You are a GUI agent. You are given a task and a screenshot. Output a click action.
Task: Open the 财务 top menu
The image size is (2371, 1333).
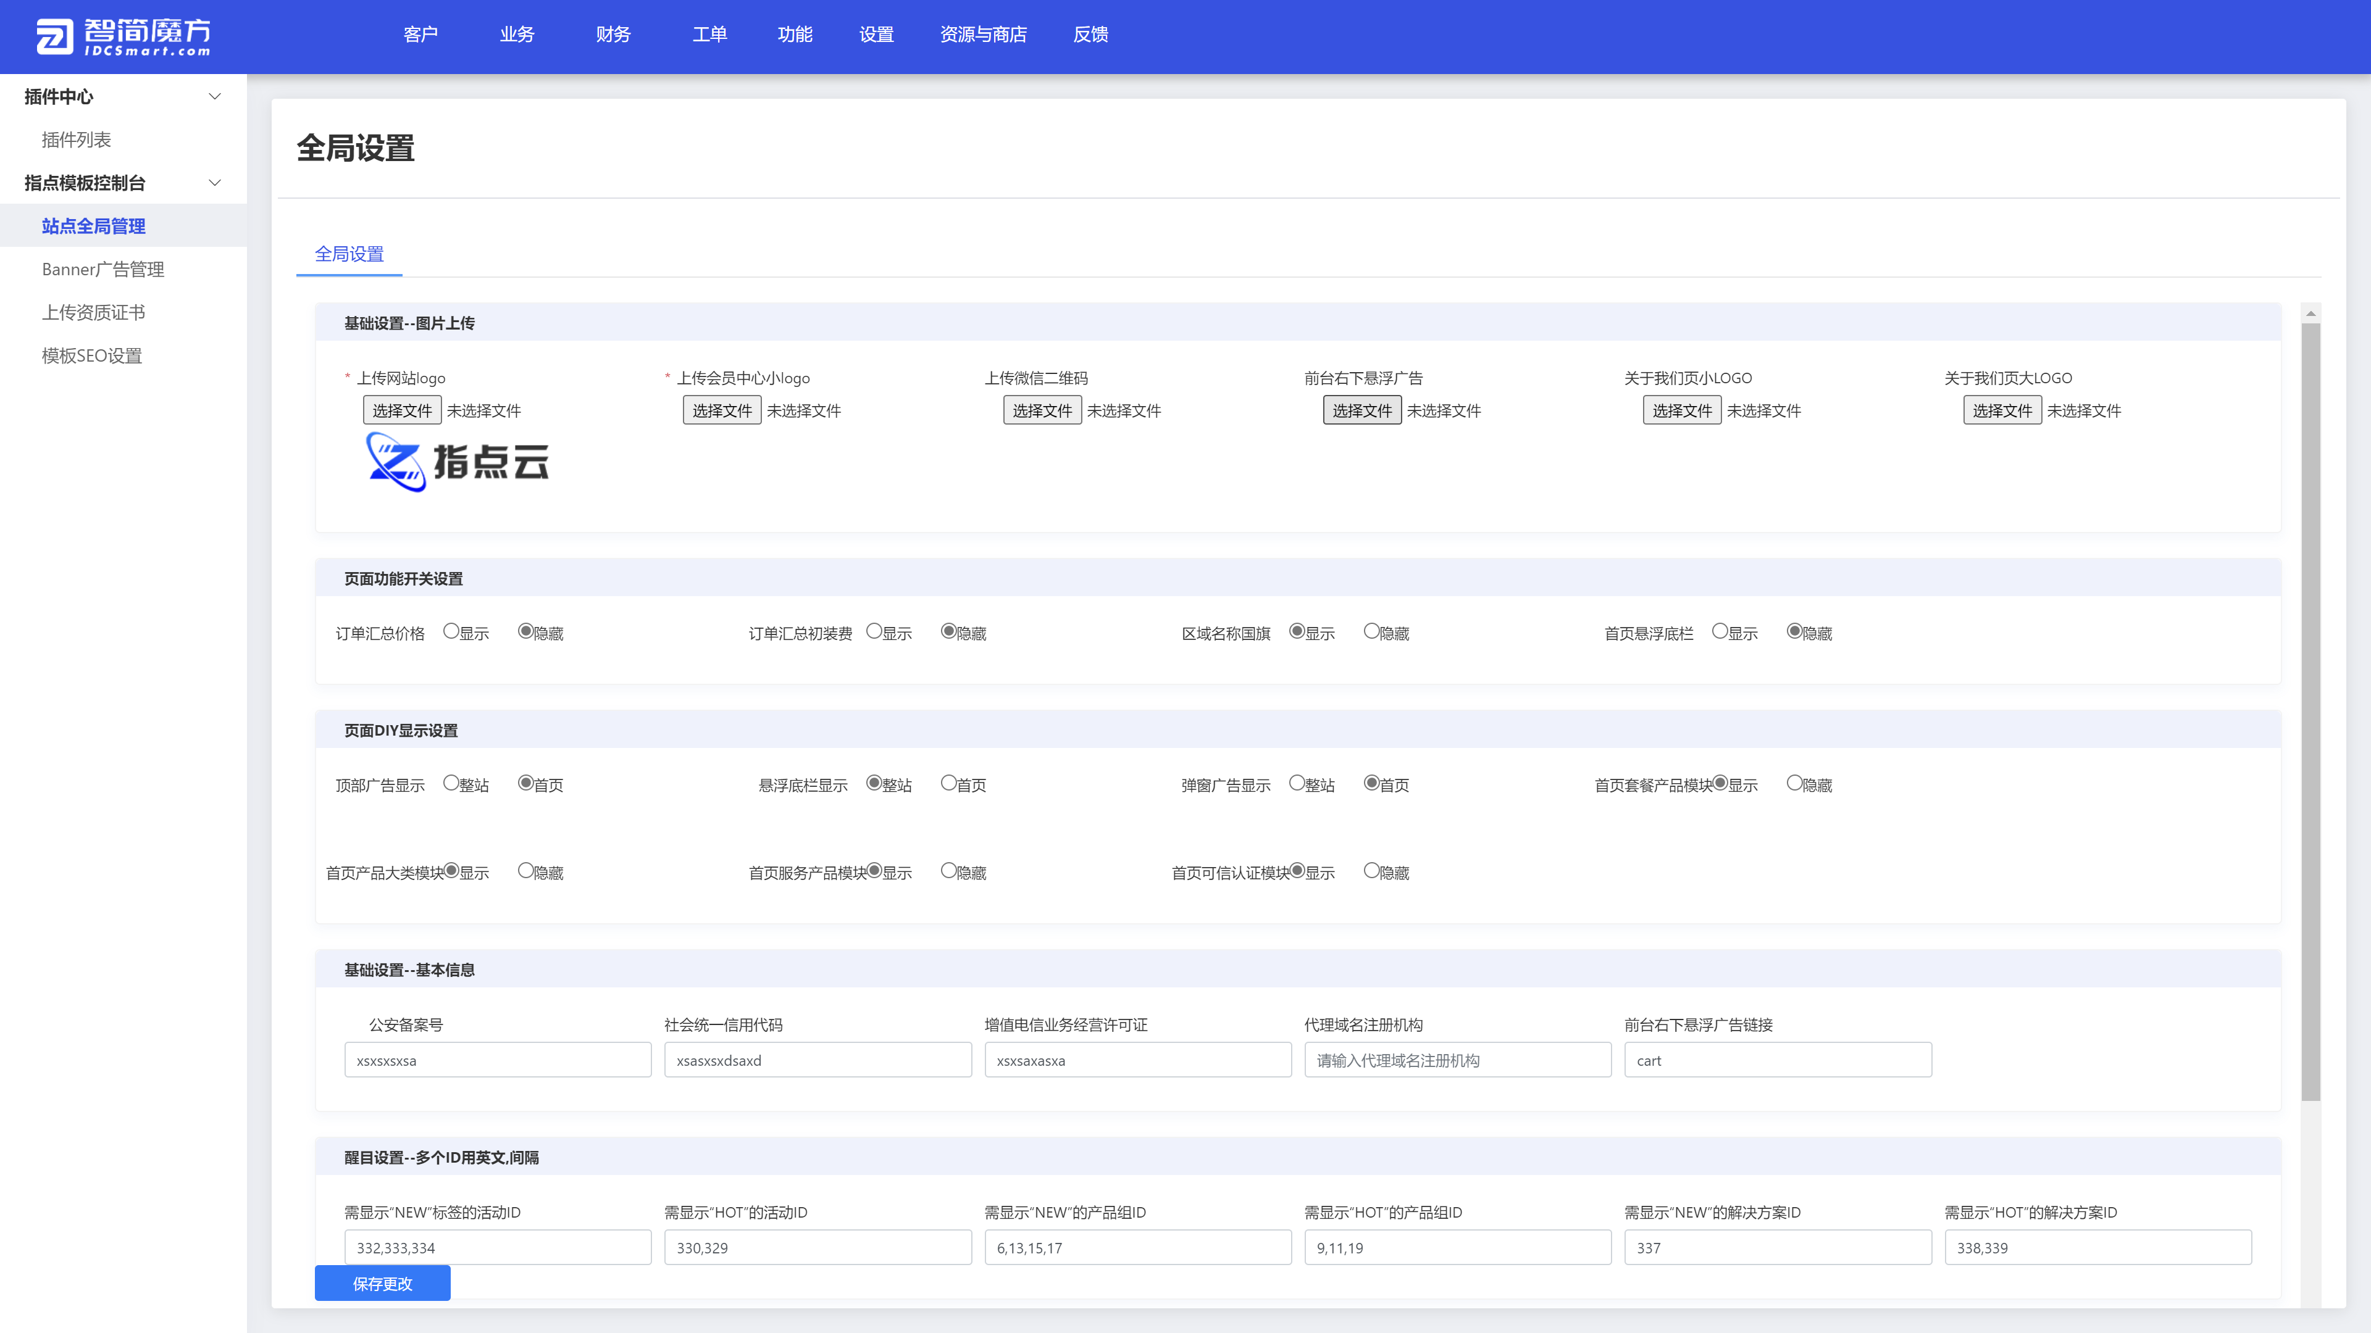point(613,35)
